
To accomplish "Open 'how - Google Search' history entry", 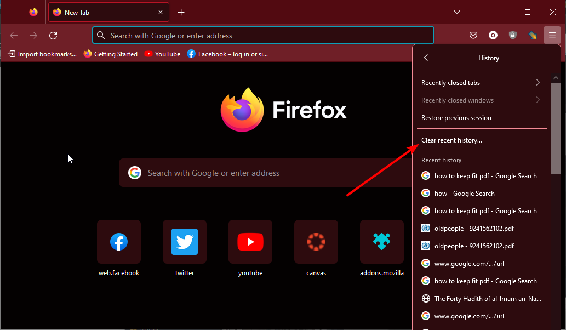I will point(482,193).
